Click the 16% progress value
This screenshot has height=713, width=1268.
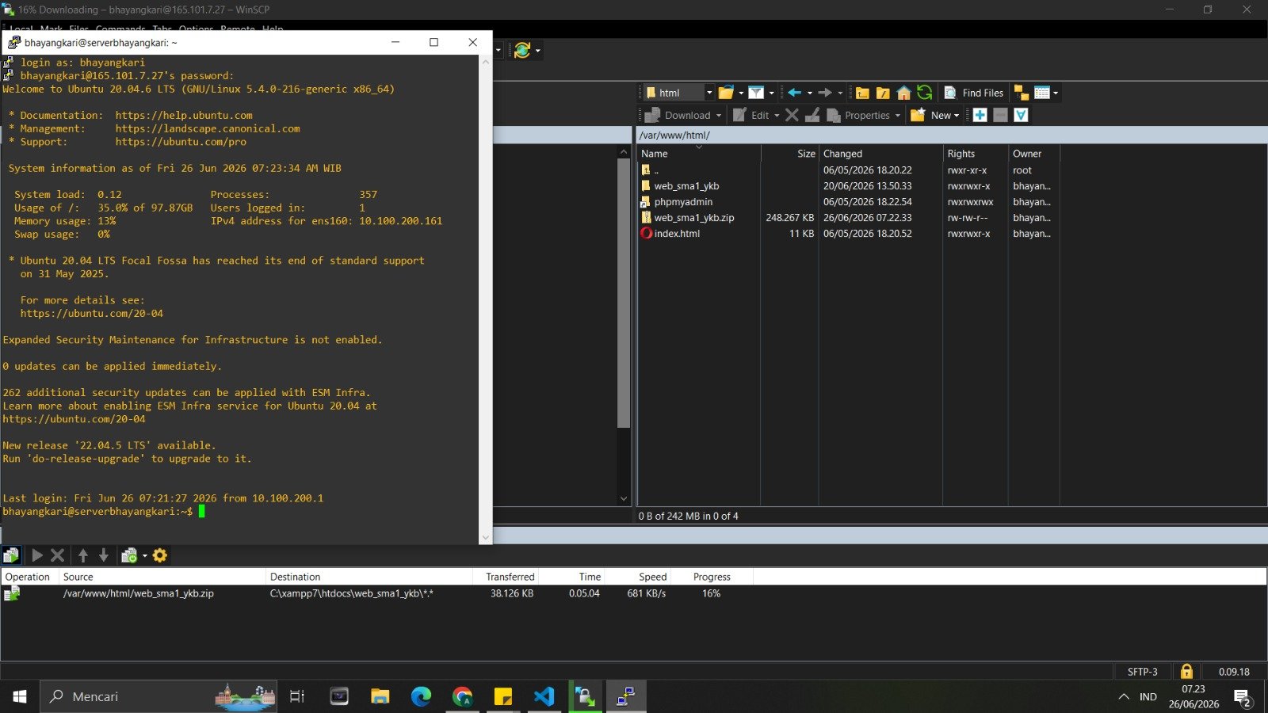pos(711,593)
